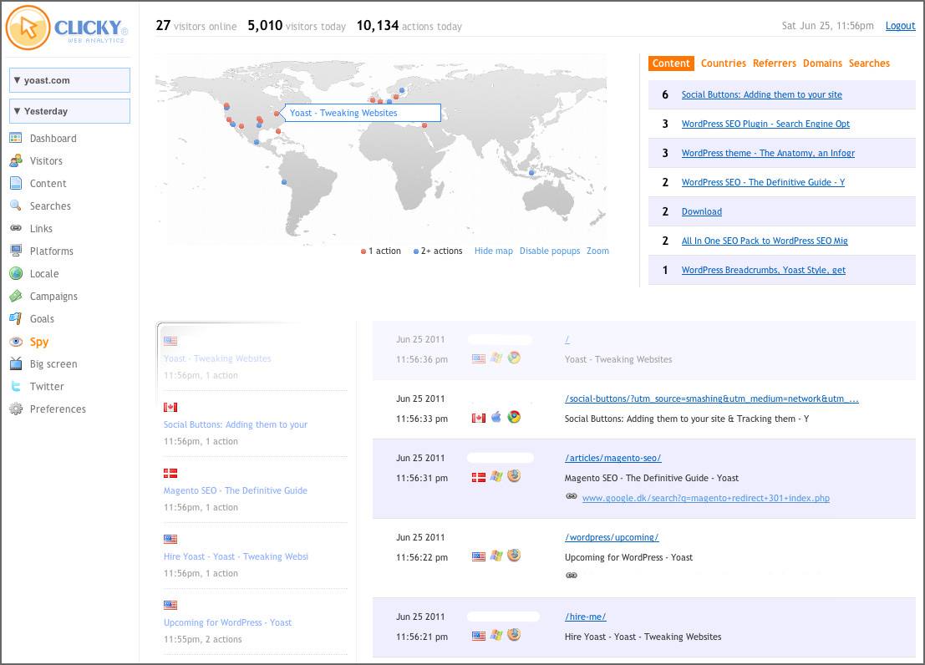
Task: Click the Searches magnifier icon
Action: [x=15, y=206]
